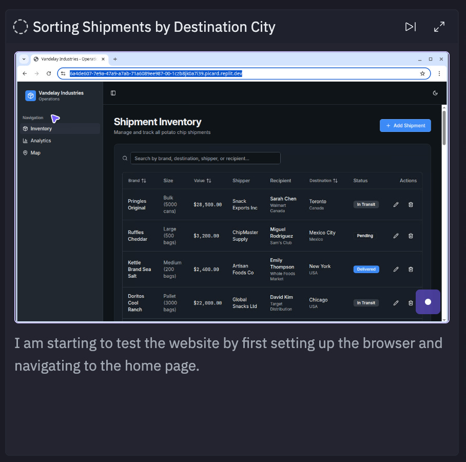This screenshot has height=462, width=466.
Task: Click the Toronto In Transit status badge
Action: click(x=366, y=204)
